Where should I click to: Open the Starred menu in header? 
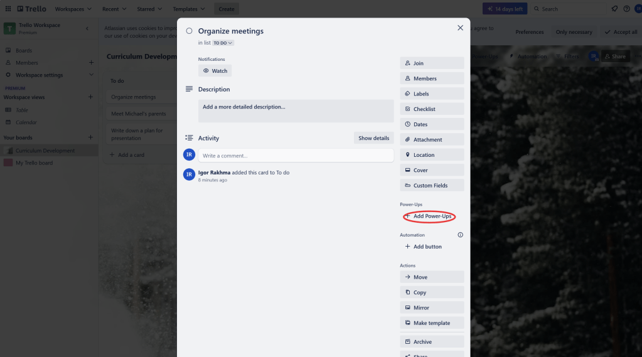coord(149,9)
